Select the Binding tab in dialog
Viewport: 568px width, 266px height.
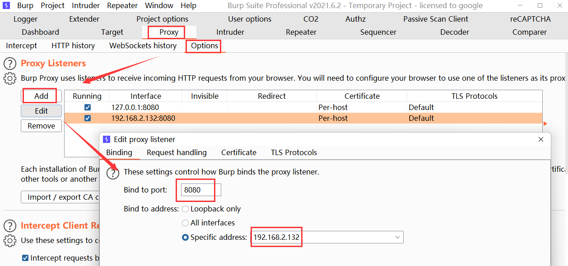(119, 152)
